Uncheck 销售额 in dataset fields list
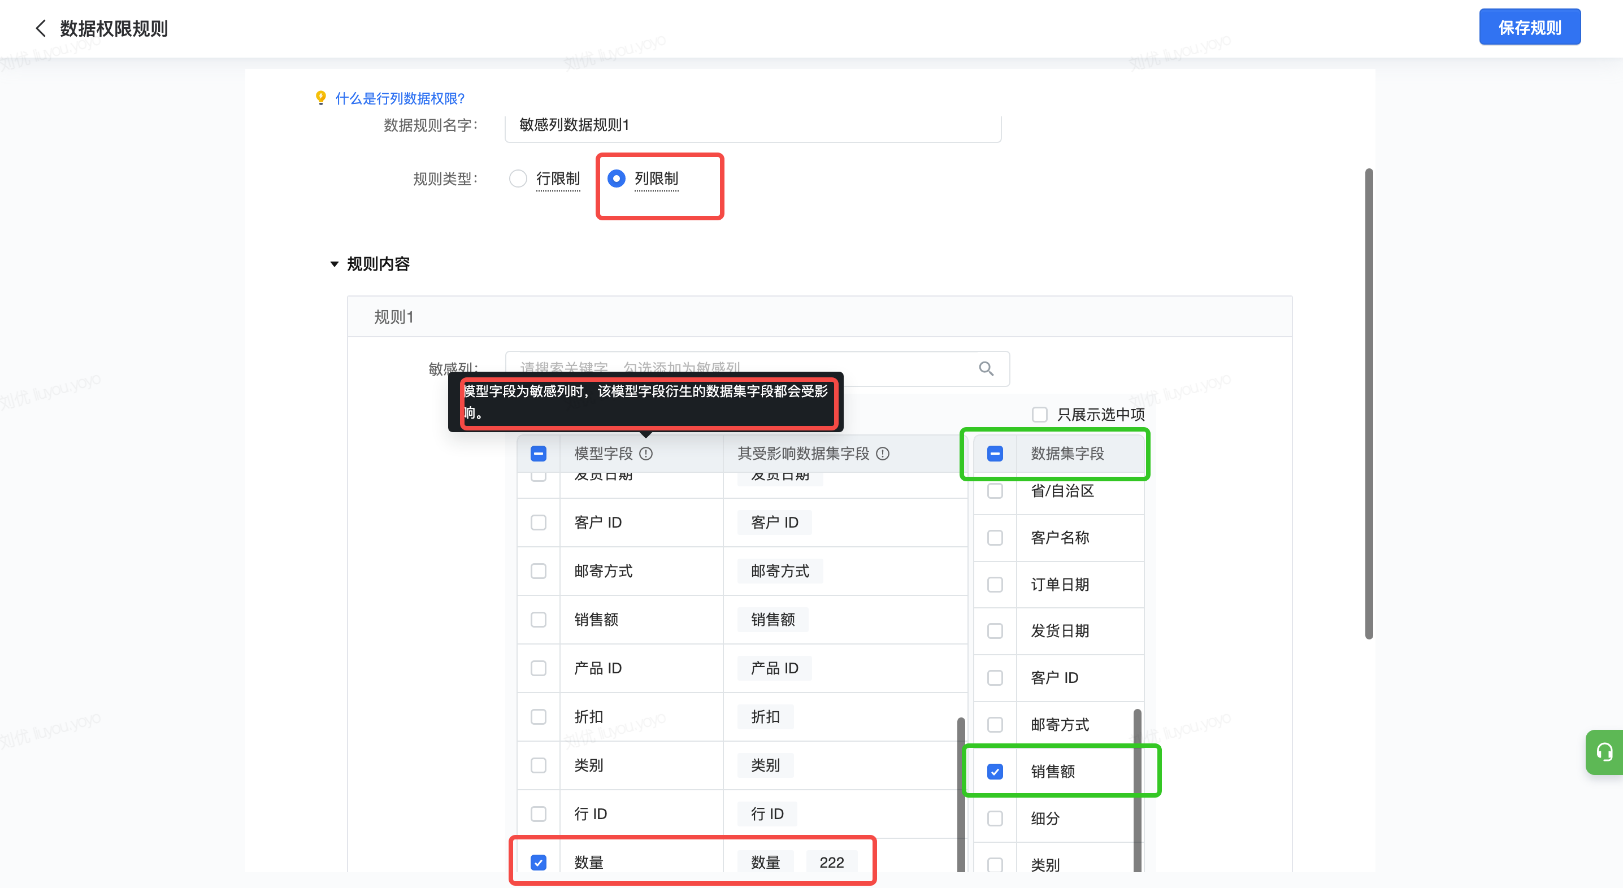The width and height of the screenshot is (1623, 888). [995, 772]
